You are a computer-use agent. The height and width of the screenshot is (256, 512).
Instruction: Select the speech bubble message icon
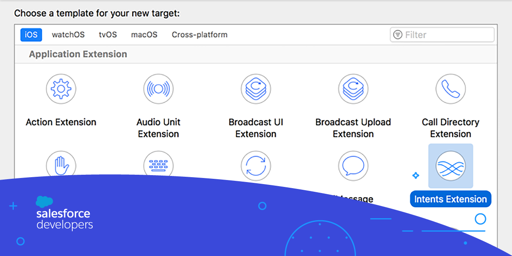point(354,166)
